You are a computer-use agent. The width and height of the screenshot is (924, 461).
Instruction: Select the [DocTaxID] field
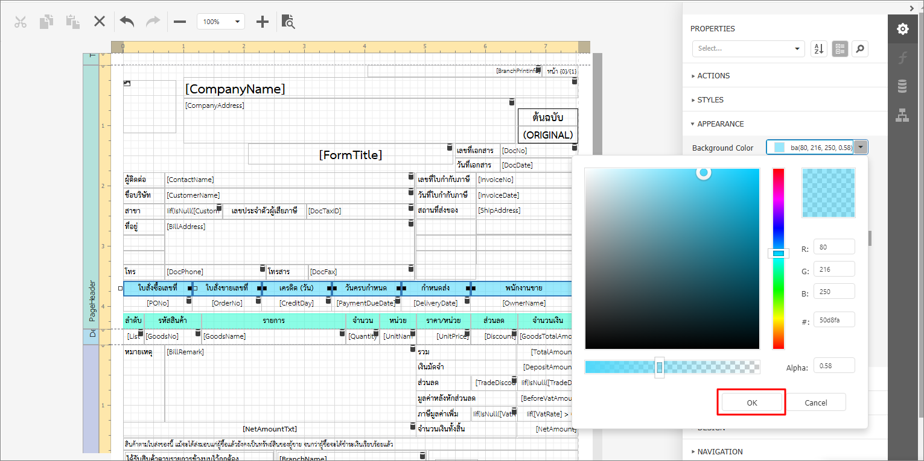click(360, 210)
